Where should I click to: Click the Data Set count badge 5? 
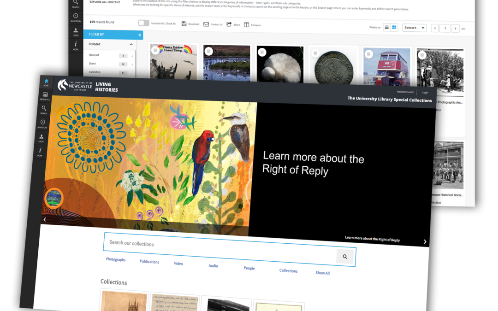pos(123,56)
